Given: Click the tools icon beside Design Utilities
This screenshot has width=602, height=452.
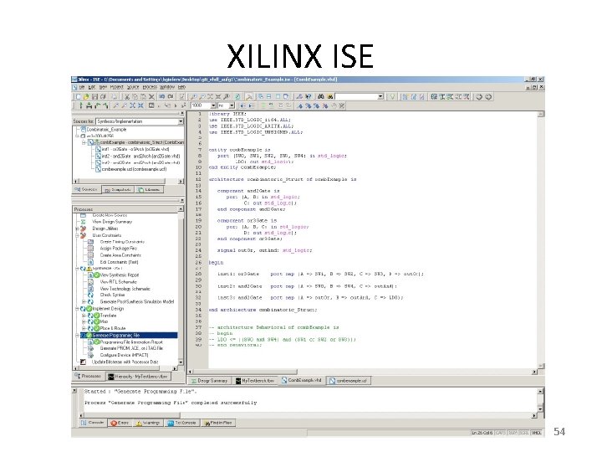Looking at the screenshot, I should coord(83,229).
